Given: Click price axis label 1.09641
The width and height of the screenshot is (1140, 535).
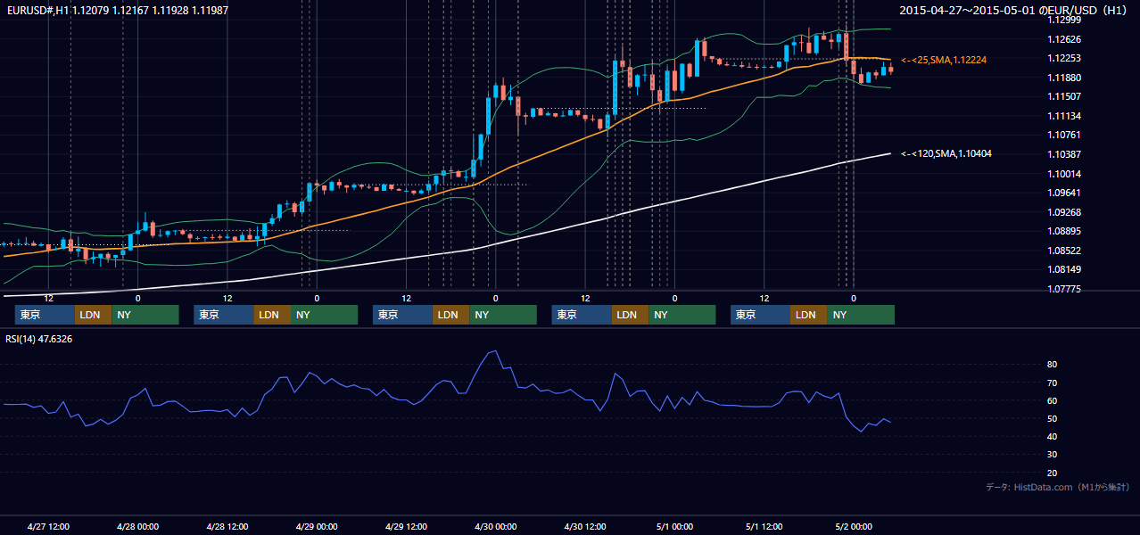Looking at the screenshot, I should click(x=1064, y=193).
